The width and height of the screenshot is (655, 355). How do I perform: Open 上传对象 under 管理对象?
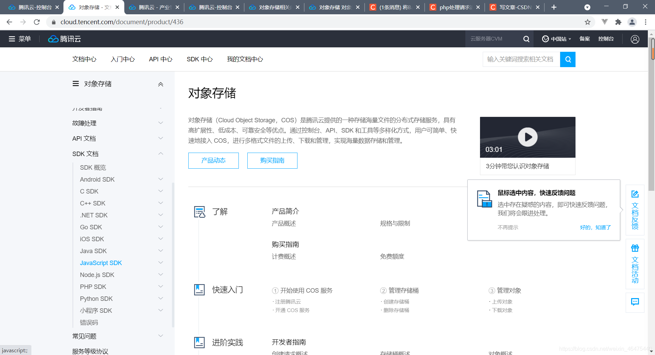coord(502,302)
